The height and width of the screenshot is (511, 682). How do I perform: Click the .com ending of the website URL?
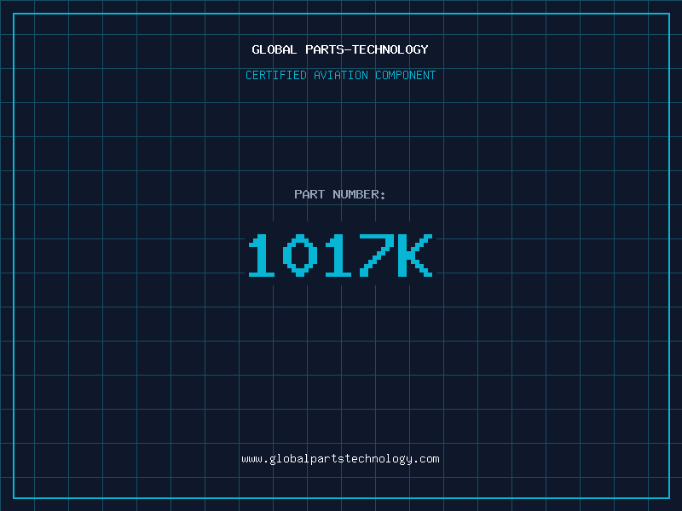[x=426, y=459]
